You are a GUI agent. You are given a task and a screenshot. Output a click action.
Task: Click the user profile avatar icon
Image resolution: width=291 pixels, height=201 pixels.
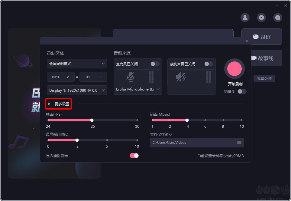245,18
